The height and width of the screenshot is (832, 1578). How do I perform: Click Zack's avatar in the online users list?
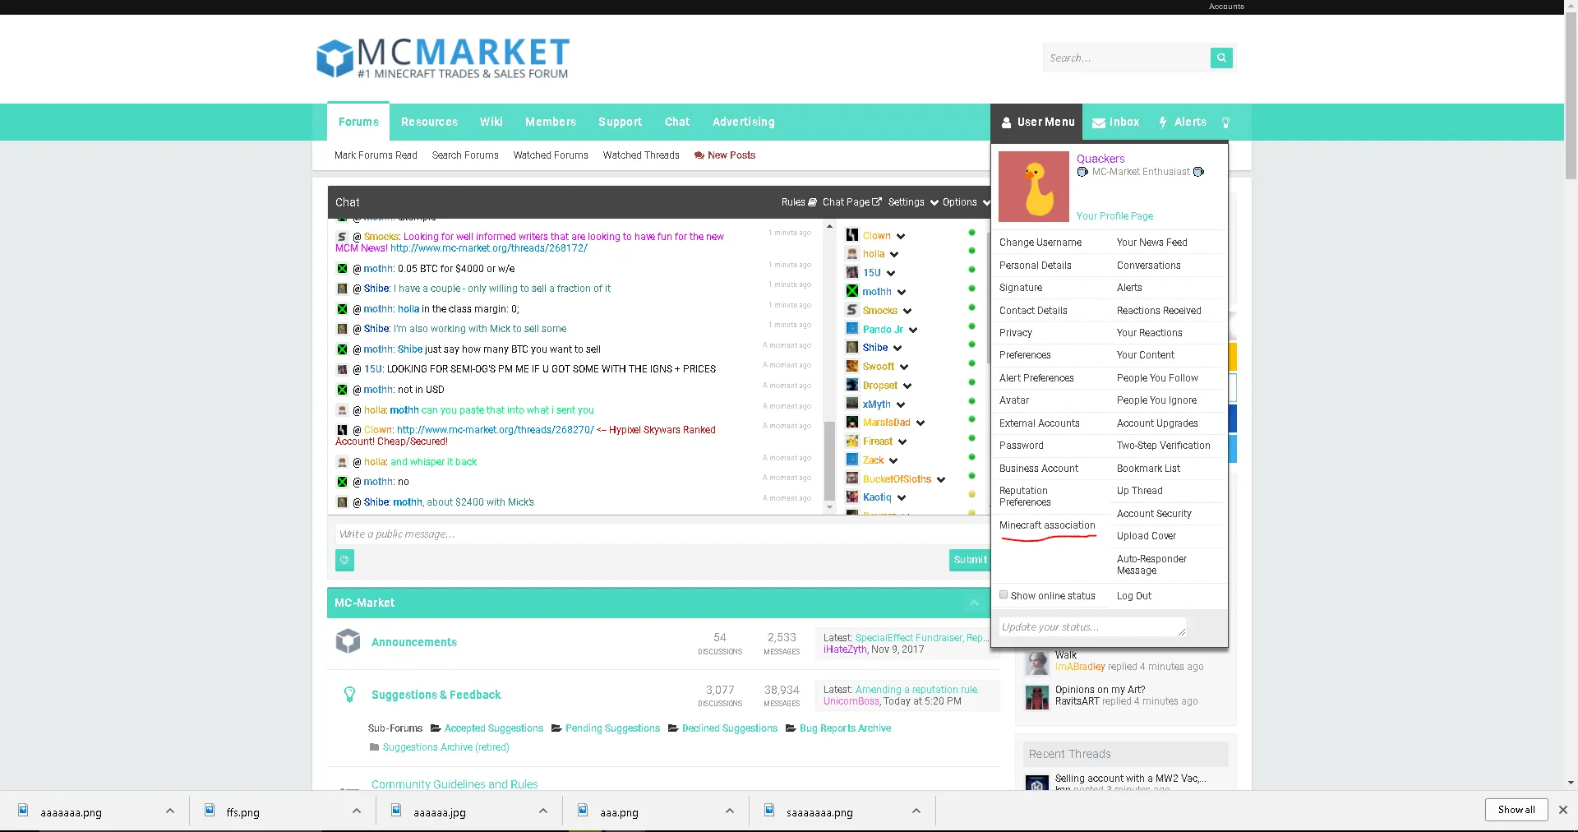852,460
